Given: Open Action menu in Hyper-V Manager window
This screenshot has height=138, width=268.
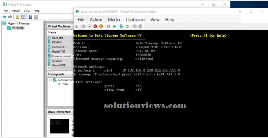Looking at the screenshot, I should (x=16, y=11).
